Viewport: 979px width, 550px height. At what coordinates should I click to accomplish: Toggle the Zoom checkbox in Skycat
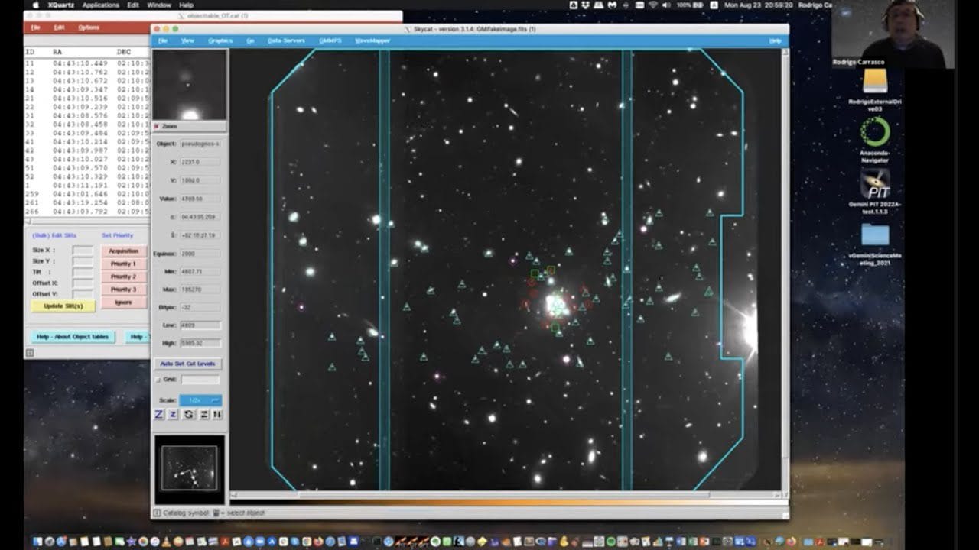click(157, 126)
